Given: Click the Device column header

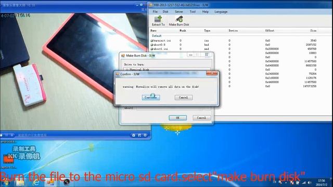Looking at the screenshot, I should click(233, 31).
